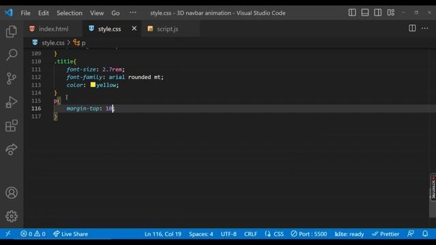Open the Accounts menu icon

[x=12, y=193]
